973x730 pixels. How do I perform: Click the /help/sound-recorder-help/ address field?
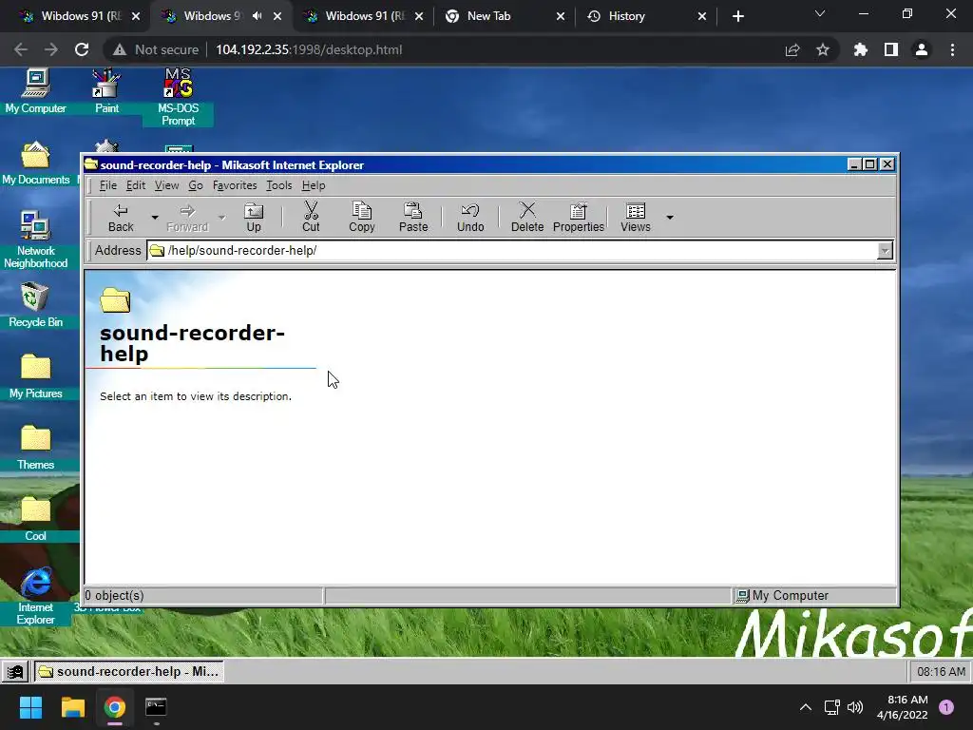click(x=512, y=251)
